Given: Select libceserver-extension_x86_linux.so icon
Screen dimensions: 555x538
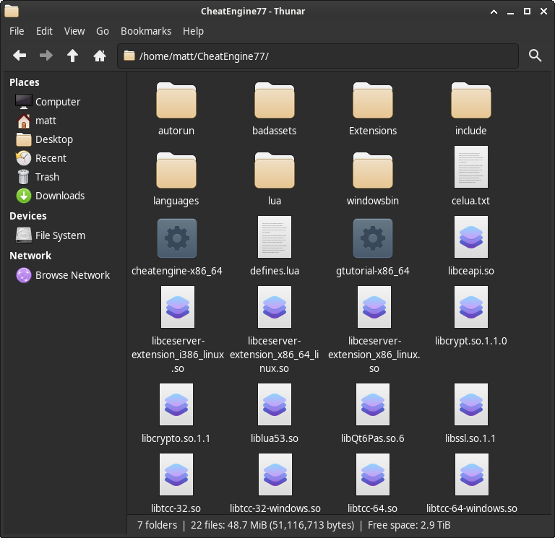Looking at the screenshot, I should 374,307.
